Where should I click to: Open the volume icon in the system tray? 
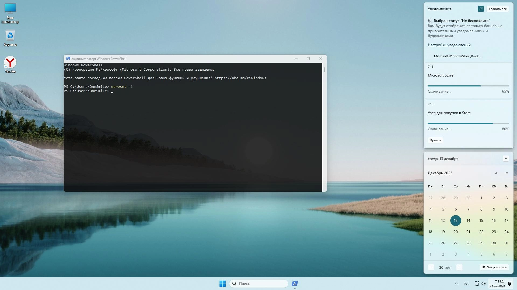point(483,284)
